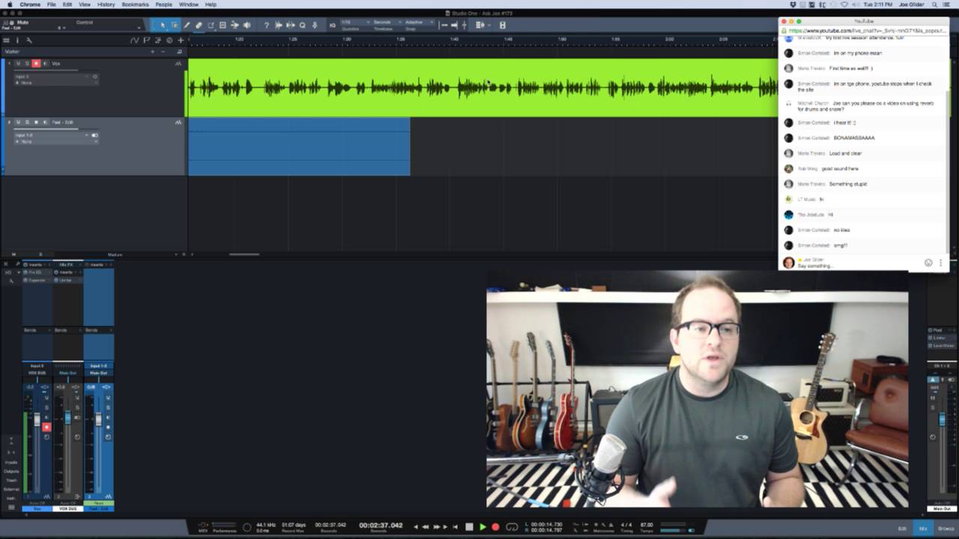
Task: Click add marker plus in Marker row
Action: tap(153, 52)
